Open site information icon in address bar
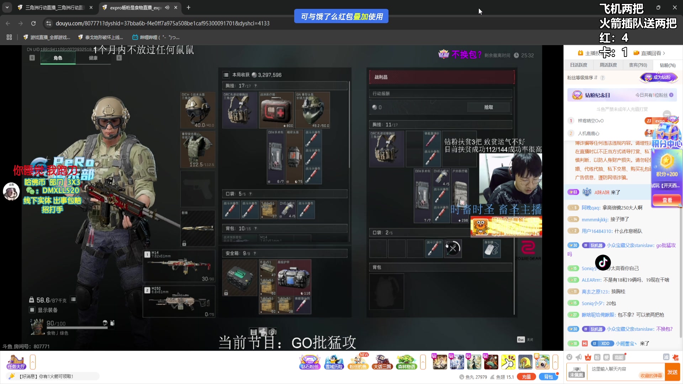 coord(49,23)
